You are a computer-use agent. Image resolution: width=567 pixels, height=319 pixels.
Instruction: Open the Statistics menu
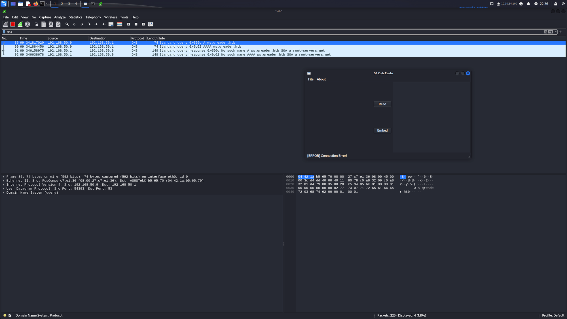click(75, 17)
